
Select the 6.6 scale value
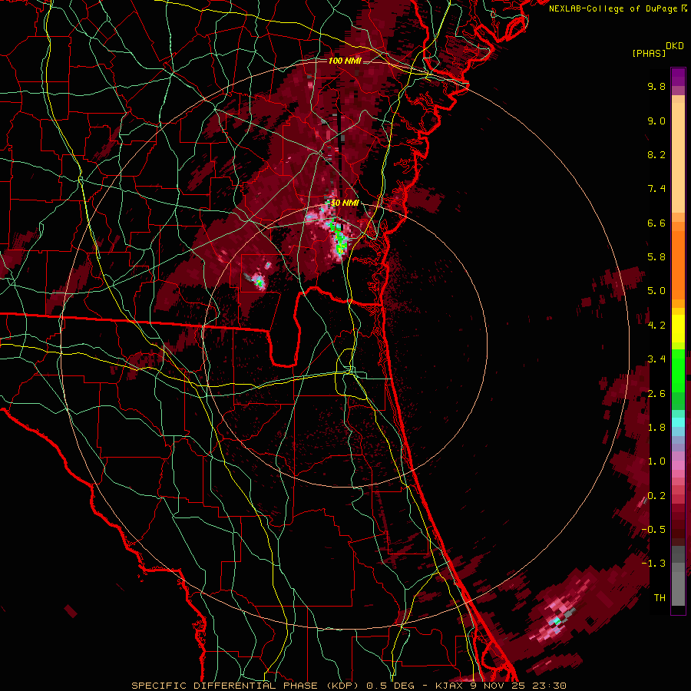pos(656,223)
